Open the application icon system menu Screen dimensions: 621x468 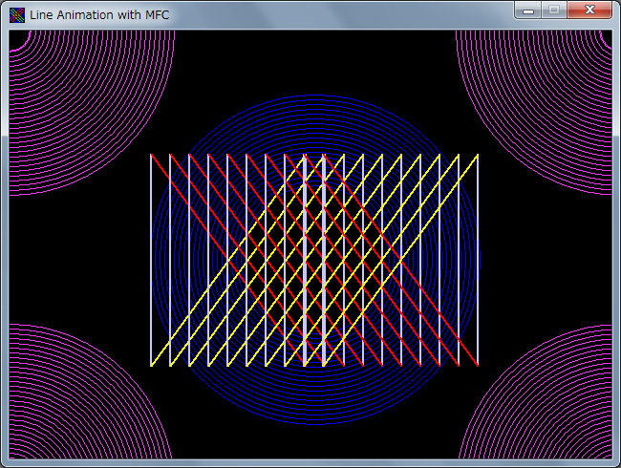tap(17, 15)
